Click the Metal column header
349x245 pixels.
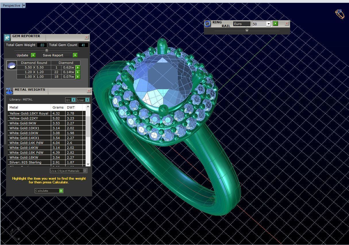(30, 107)
